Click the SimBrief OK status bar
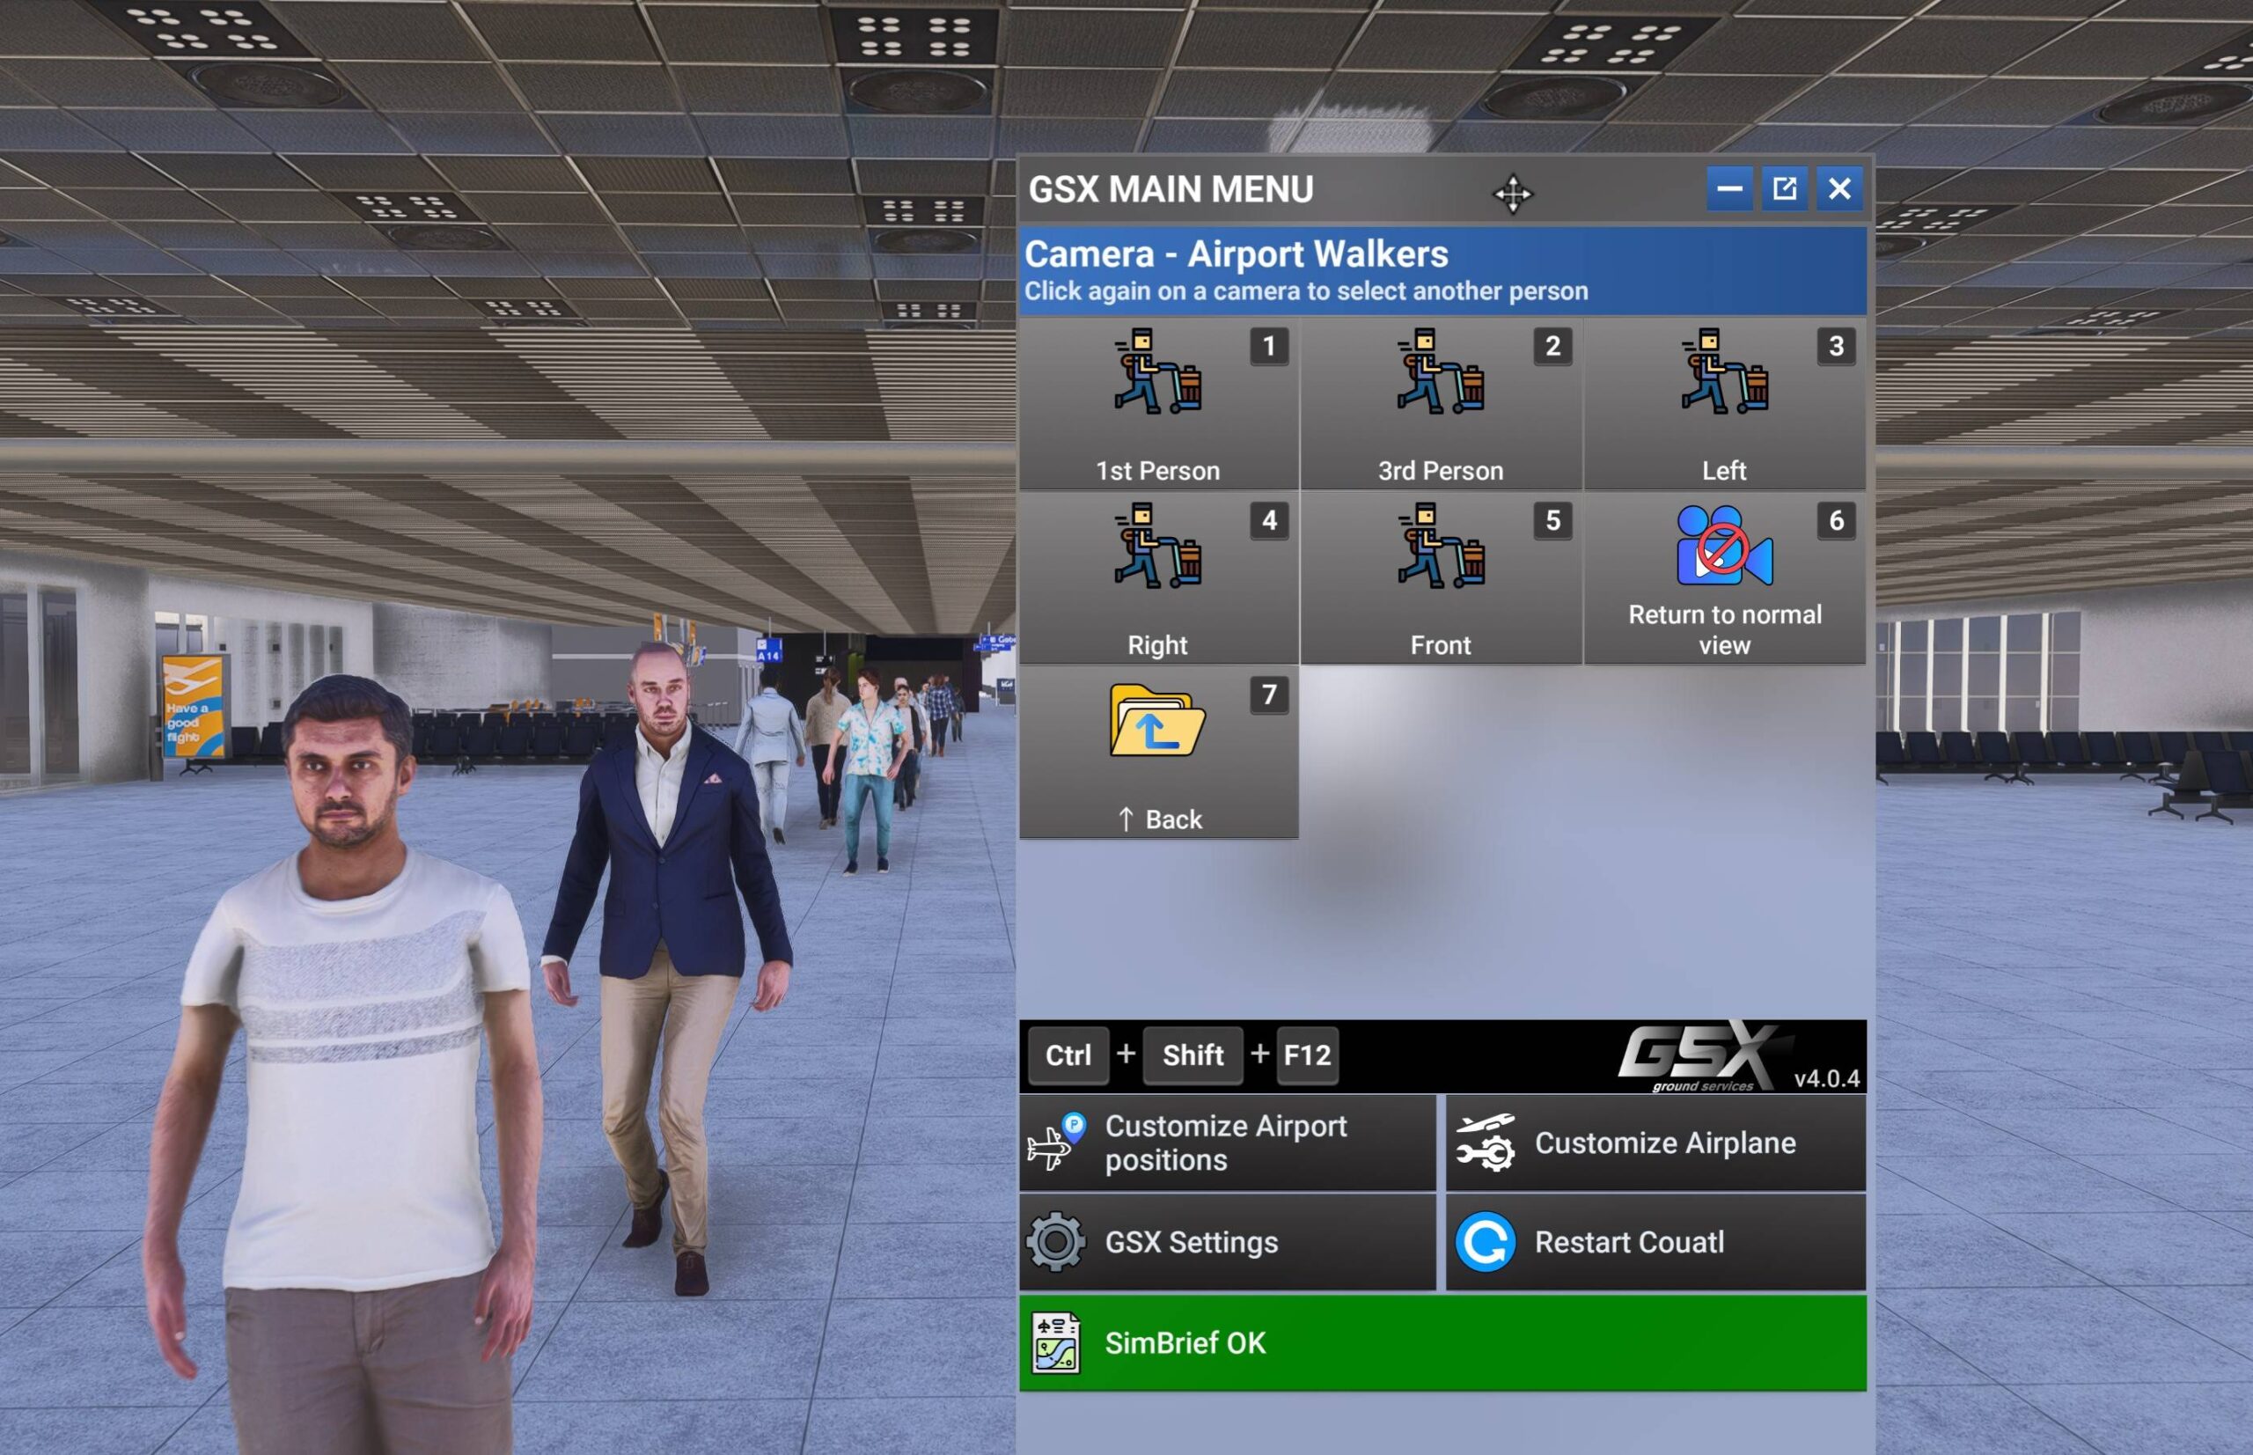Image resolution: width=2253 pixels, height=1455 pixels. click(1442, 1342)
